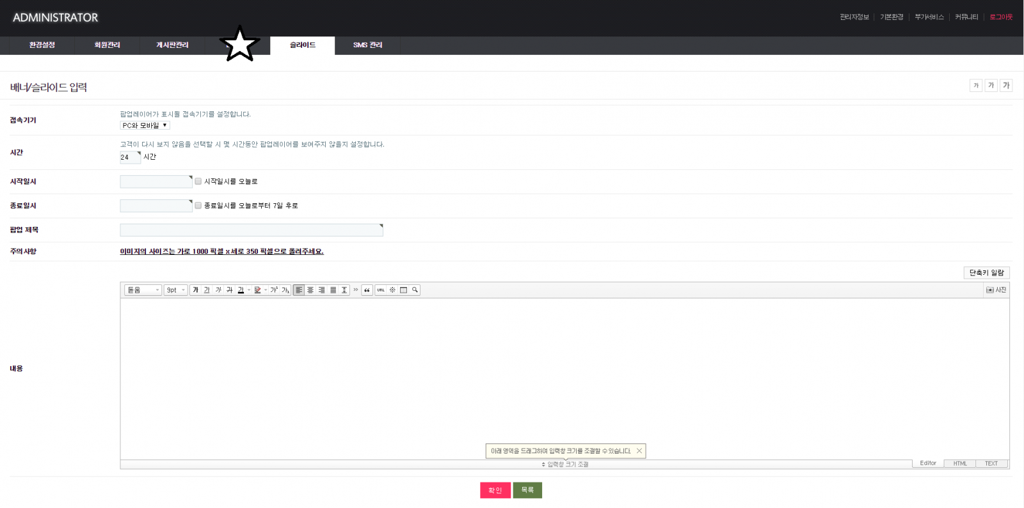Open the 회원관리 menu tab

pos(107,45)
